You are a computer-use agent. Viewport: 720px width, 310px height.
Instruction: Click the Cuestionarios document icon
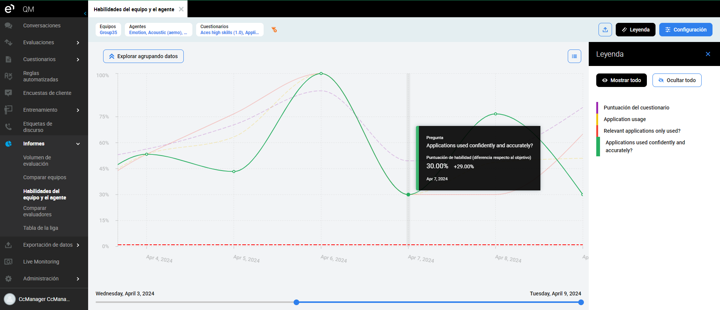[8, 59]
